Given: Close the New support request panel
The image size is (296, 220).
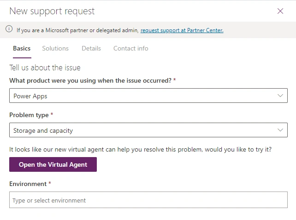Looking at the screenshot, I should [280, 11].
